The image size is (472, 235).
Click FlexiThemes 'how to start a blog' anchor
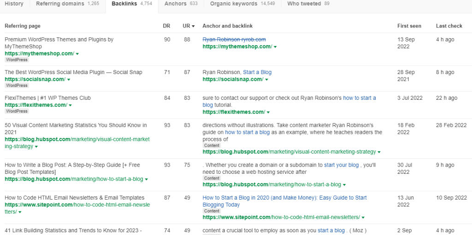[360, 98]
